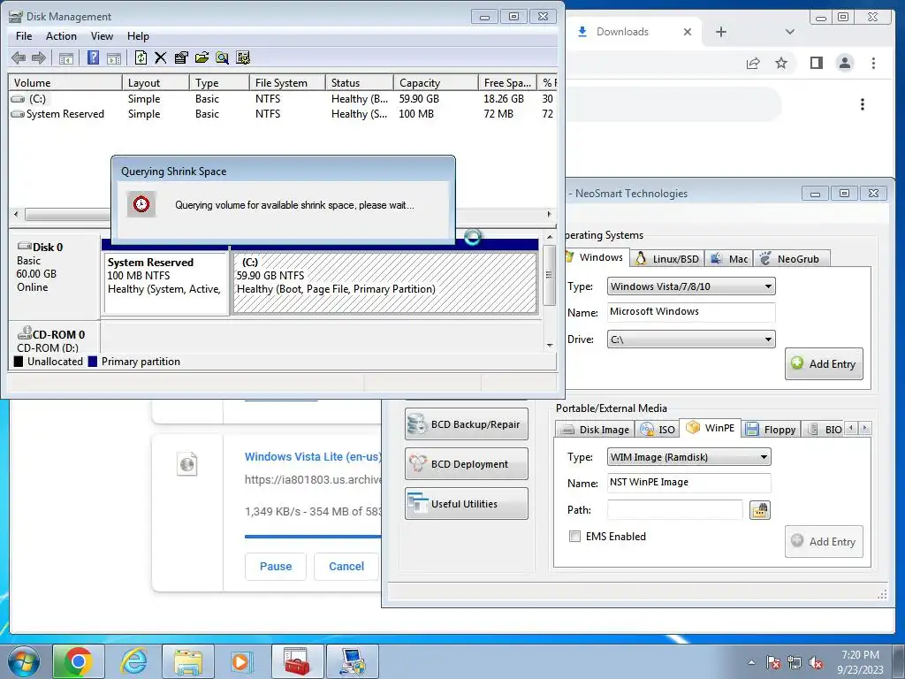Open the Downloads page three-dot menu
Screen dimensions: 905x679
(x=863, y=104)
